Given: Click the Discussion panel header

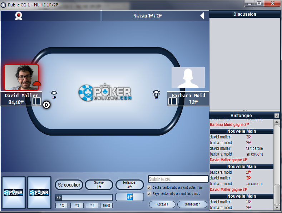Looking at the screenshot, I should tap(244, 14).
